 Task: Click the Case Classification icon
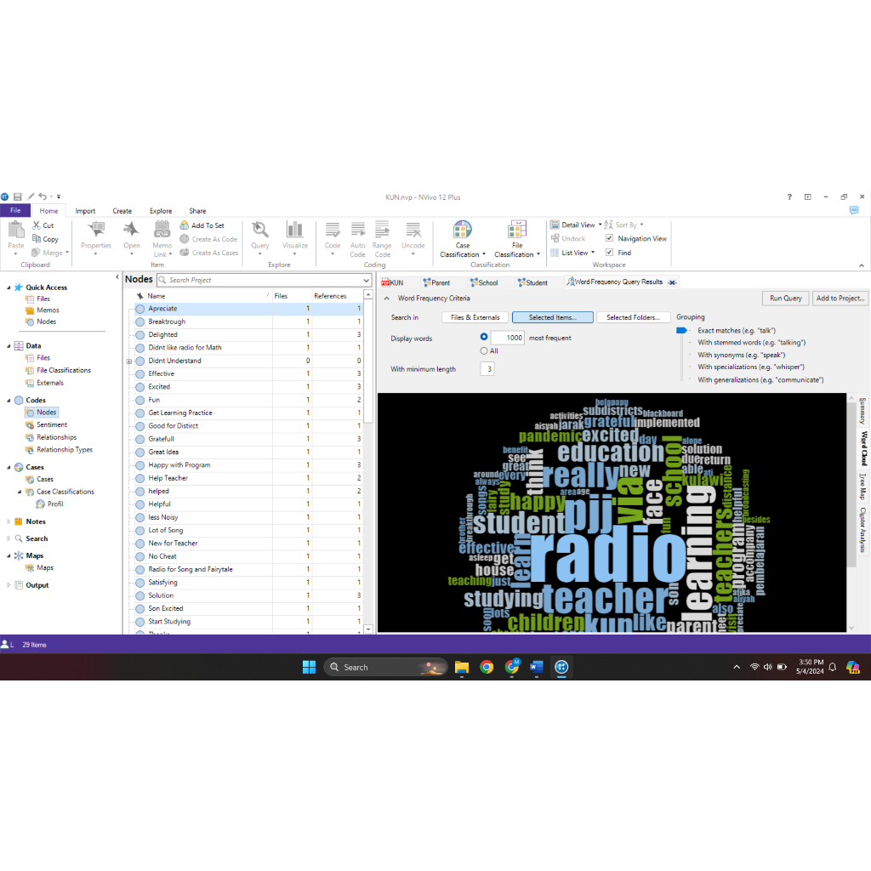(x=463, y=230)
